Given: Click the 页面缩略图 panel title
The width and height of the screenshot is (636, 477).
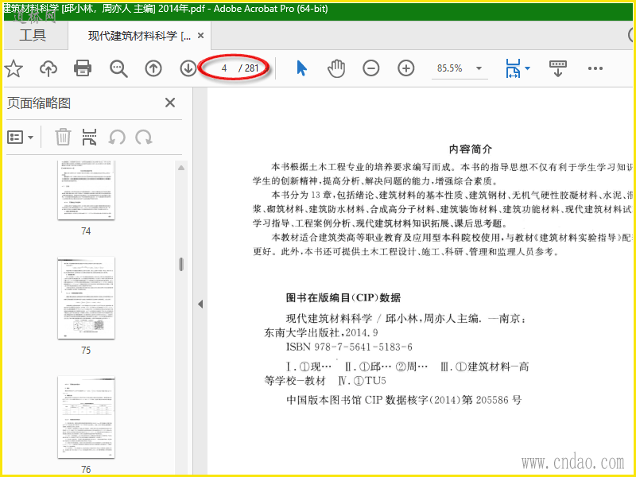Looking at the screenshot, I should [x=39, y=103].
